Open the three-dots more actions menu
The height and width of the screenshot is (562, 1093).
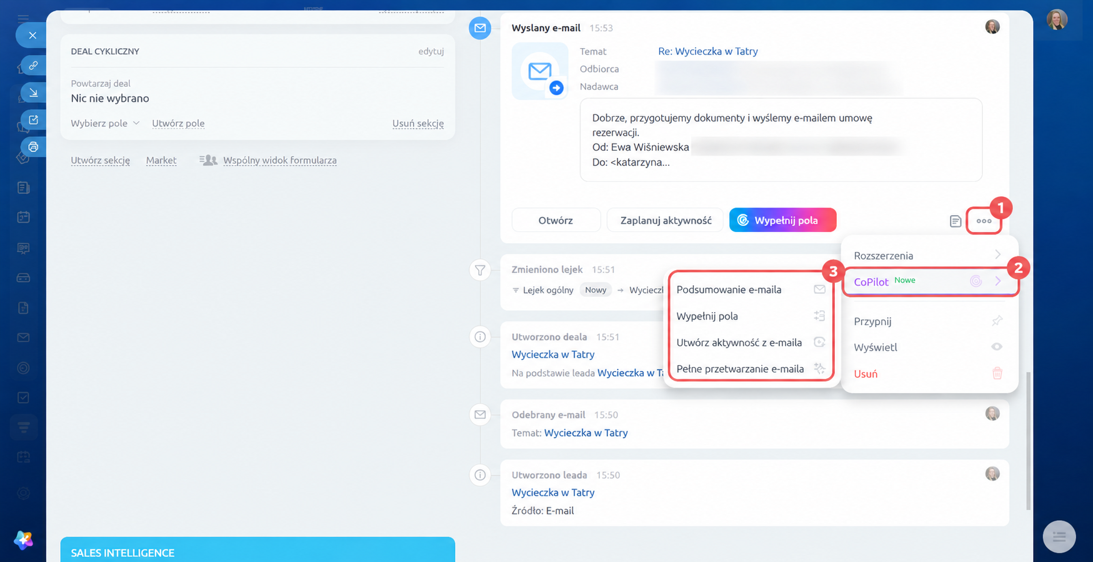click(x=984, y=221)
